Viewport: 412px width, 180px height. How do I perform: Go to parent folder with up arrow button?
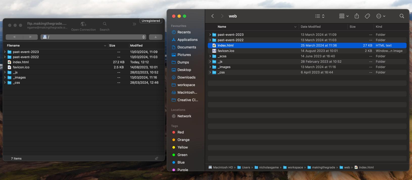coord(156,37)
